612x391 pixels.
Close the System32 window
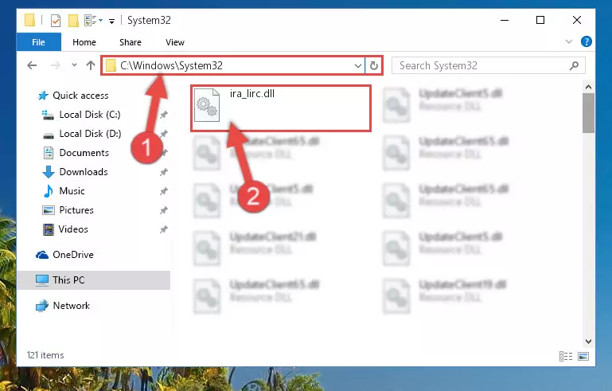577,20
